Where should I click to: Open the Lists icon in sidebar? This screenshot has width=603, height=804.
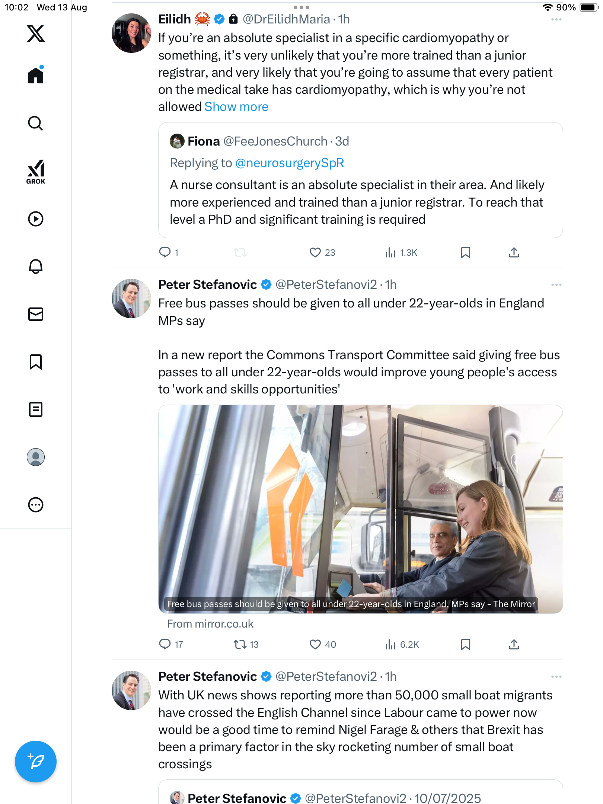(x=36, y=409)
